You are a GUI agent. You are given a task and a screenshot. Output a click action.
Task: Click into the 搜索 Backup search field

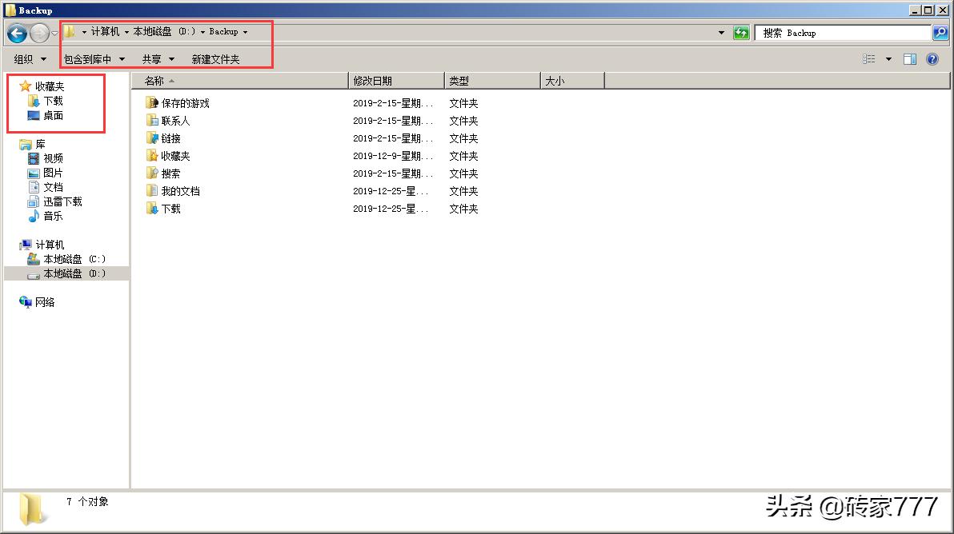coord(843,33)
